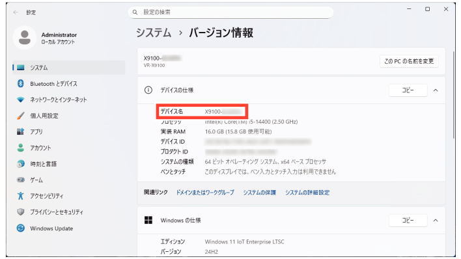Click the 関連リンク label
Image resolution: width=461 pixels, height=259 pixels.
point(156,192)
